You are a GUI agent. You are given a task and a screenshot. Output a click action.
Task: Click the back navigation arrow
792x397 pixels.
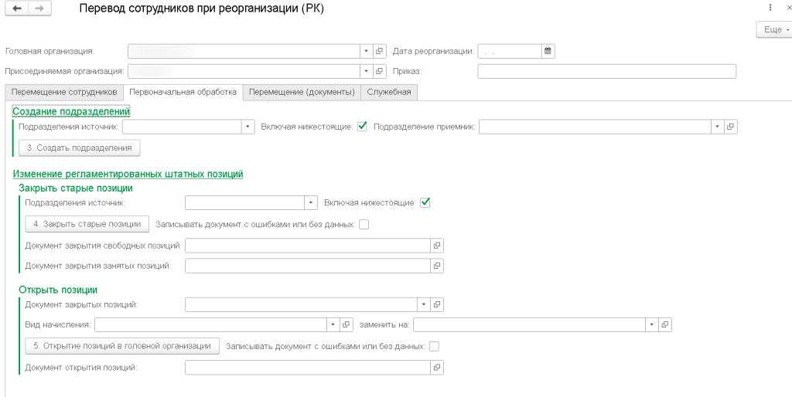(x=17, y=8)
